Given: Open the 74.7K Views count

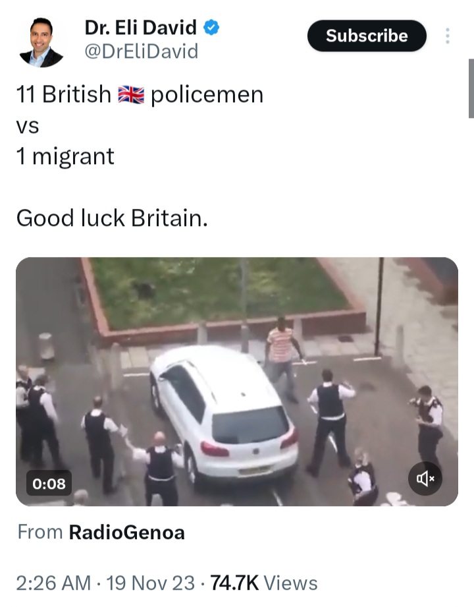Looking at the screenshot, I should coord(264,583).
